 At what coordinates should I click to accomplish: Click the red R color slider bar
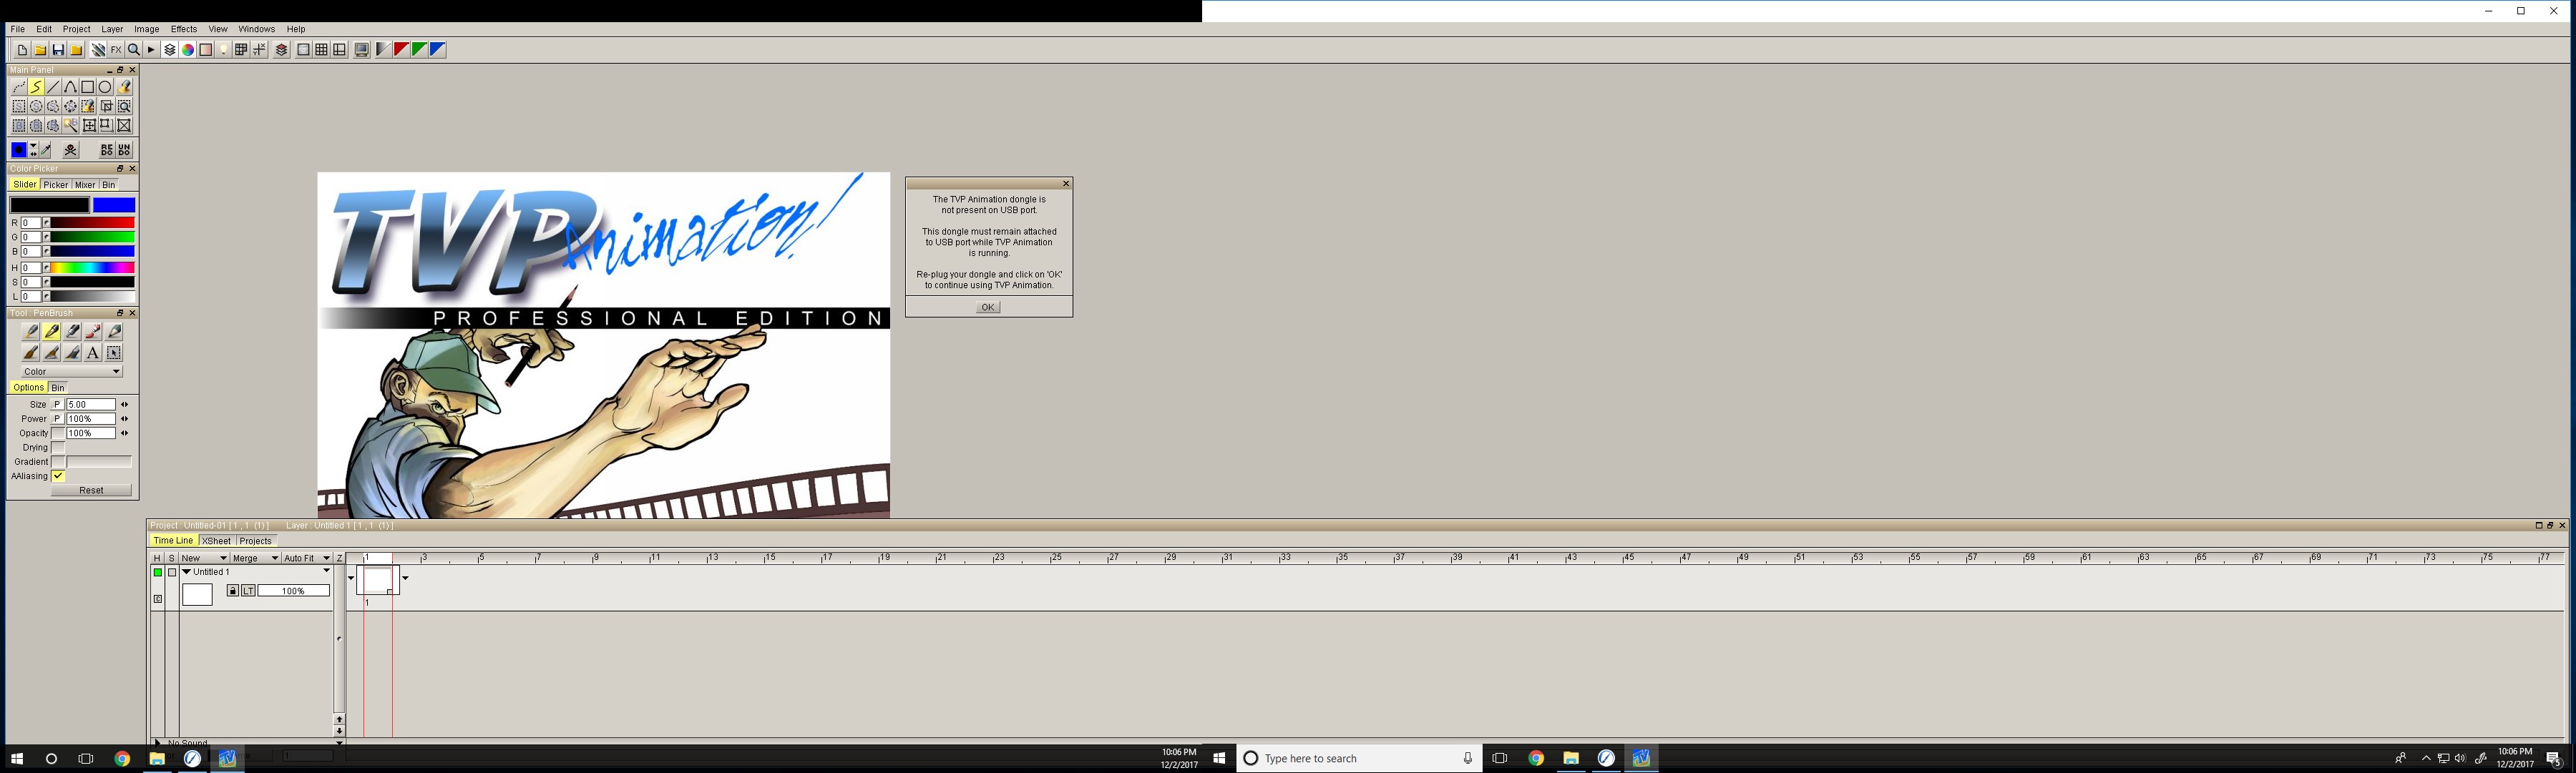click(92, 222)
